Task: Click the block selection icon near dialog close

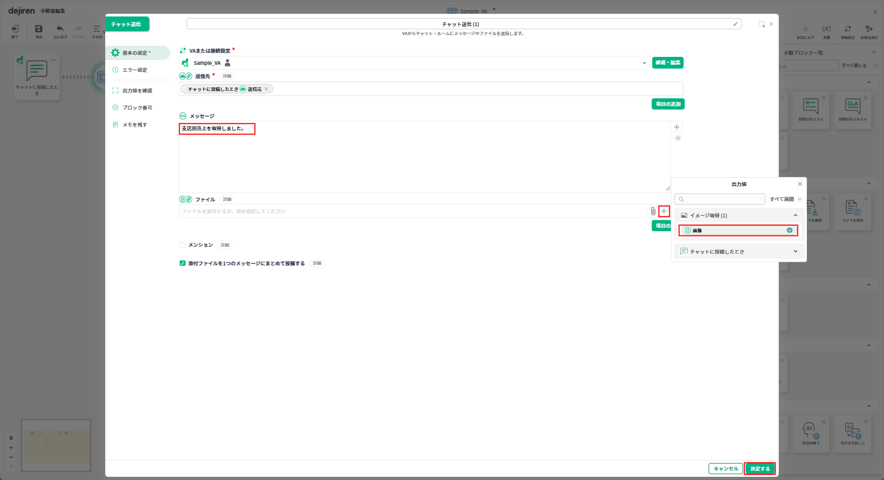Action: coord(761,24)
